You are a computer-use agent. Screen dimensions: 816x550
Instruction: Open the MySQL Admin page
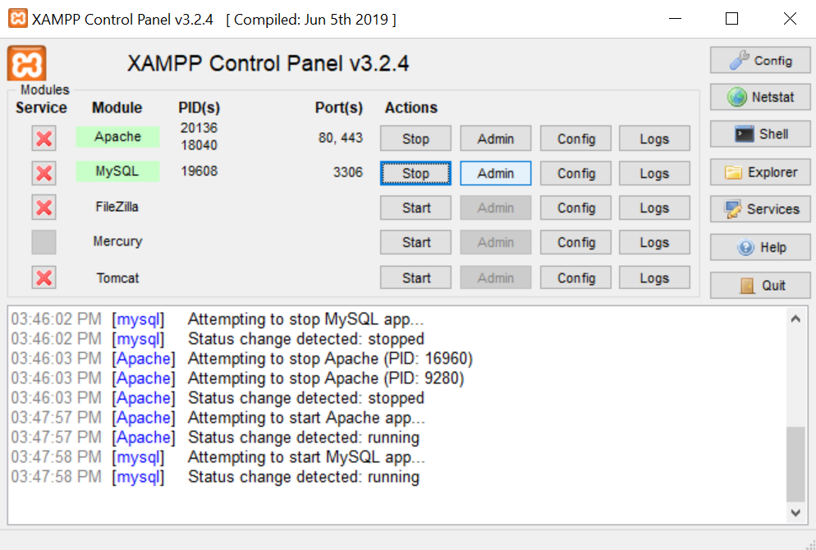[x=495, y=173]
